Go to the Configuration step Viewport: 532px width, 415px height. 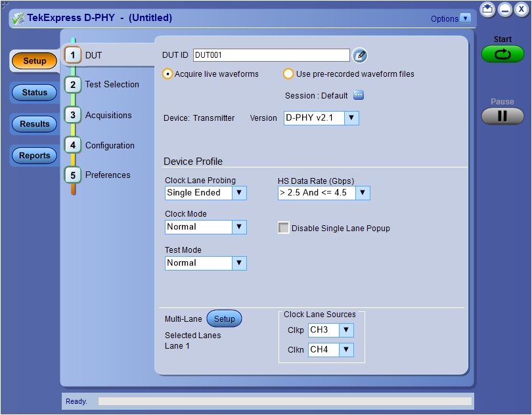[72, 145]
